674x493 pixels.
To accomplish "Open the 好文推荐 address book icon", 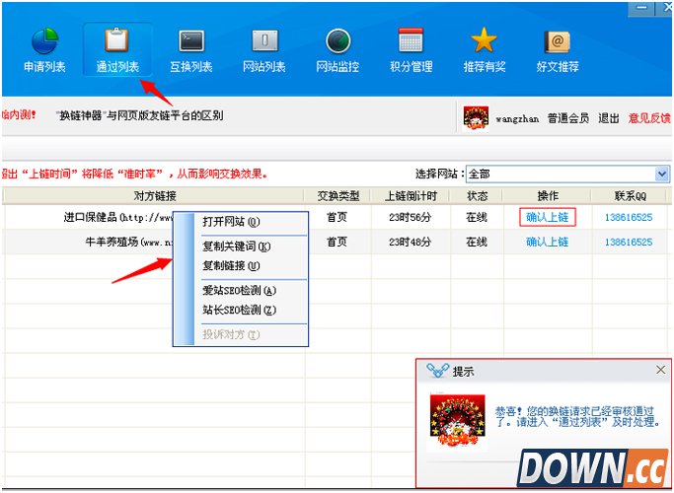I will pyautogui.click(x=558, y=41).
